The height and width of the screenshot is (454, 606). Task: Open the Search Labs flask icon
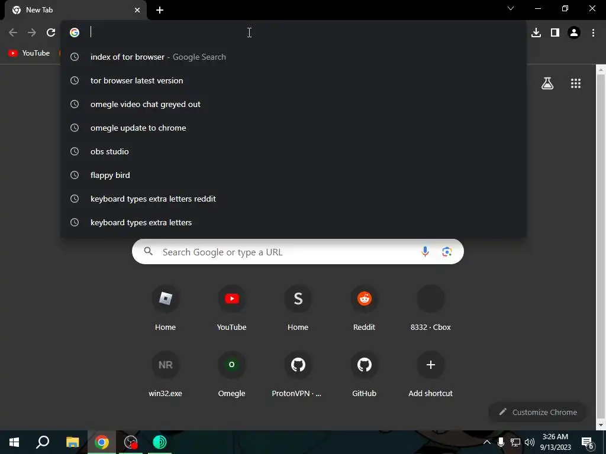coord(547,83)
